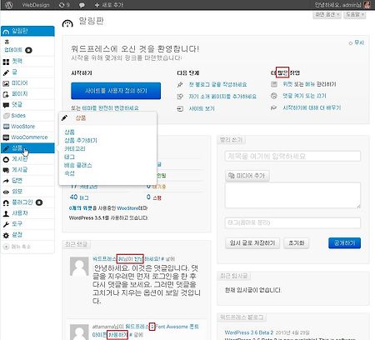Click the 게시판 forum icon in the sidebar

(6, 159)
